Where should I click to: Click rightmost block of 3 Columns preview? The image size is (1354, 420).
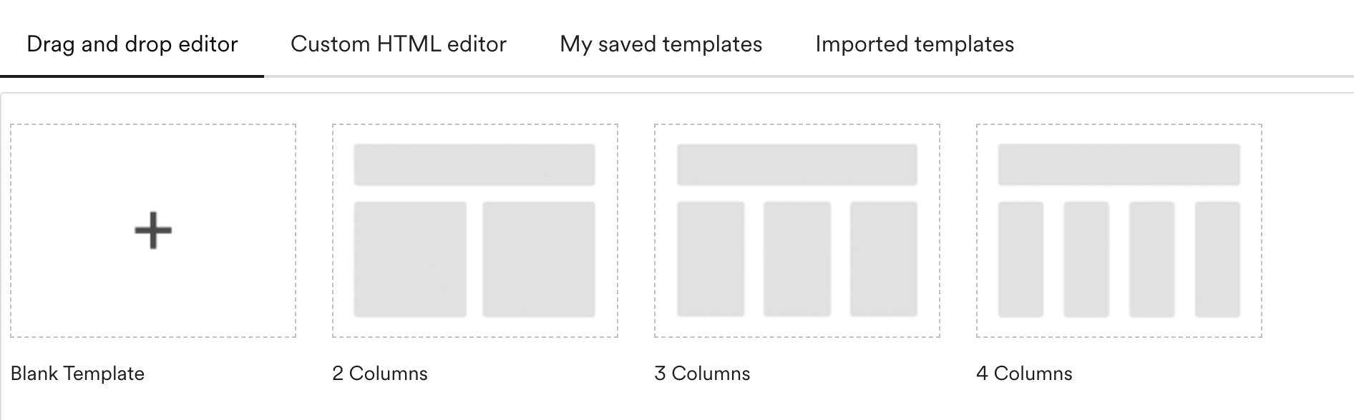tap(884, 259)
